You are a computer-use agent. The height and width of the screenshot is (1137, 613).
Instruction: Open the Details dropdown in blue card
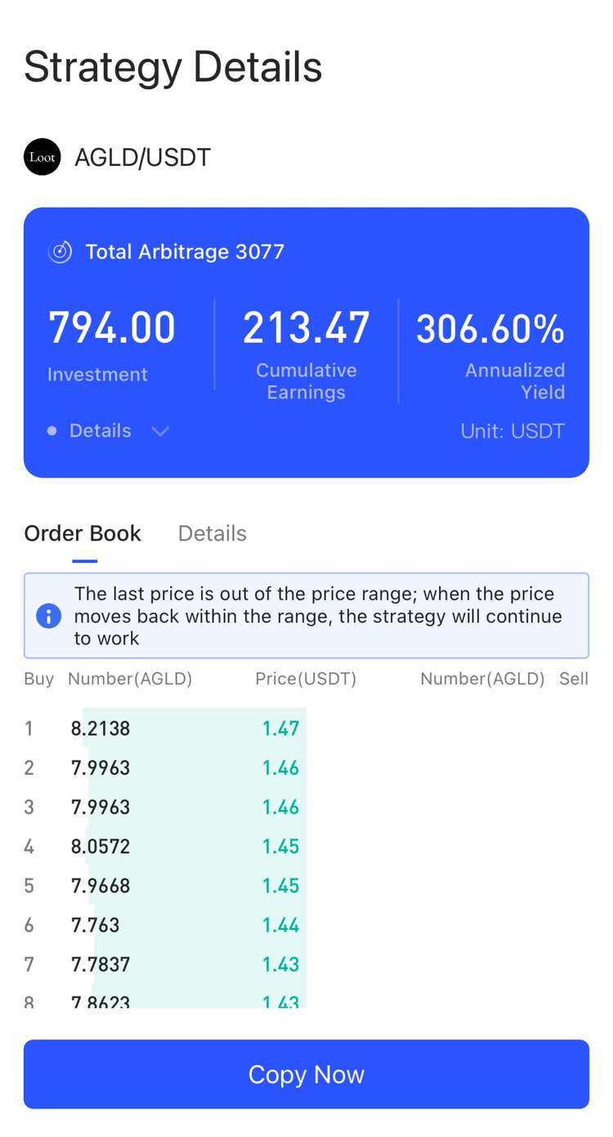[101, 431]
